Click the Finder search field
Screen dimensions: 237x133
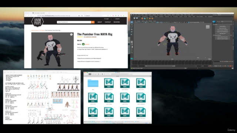click(139, 74)
